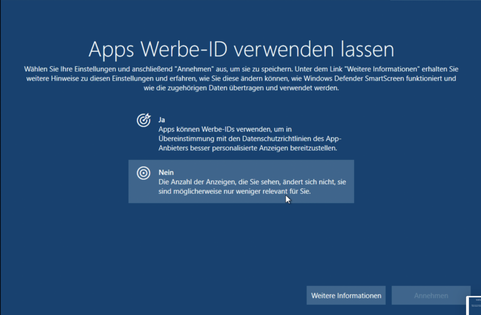Viewport: 481px width, 315px height.
Task: Choose the "Nein" option label
Action: click(166, 173)
